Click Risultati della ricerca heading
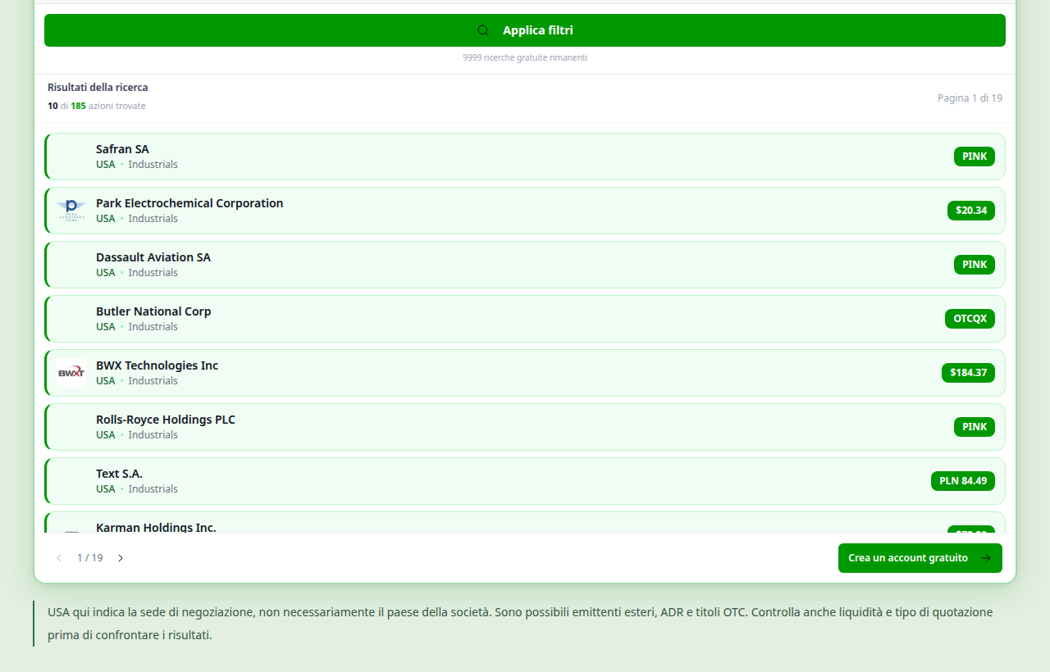Viewport: 1050px width, 672px height. click(98, 88)
